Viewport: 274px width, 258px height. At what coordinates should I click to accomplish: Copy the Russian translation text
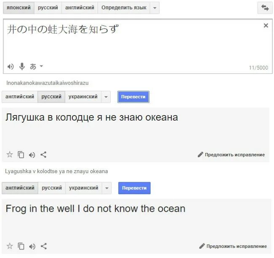[21, 155]
